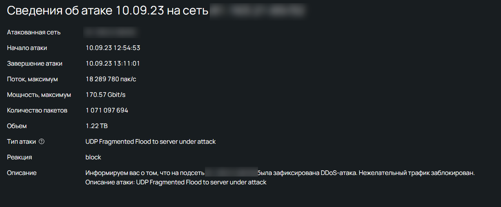Click the Завершение атаки label
501x207 pixels.
[34, 64]
